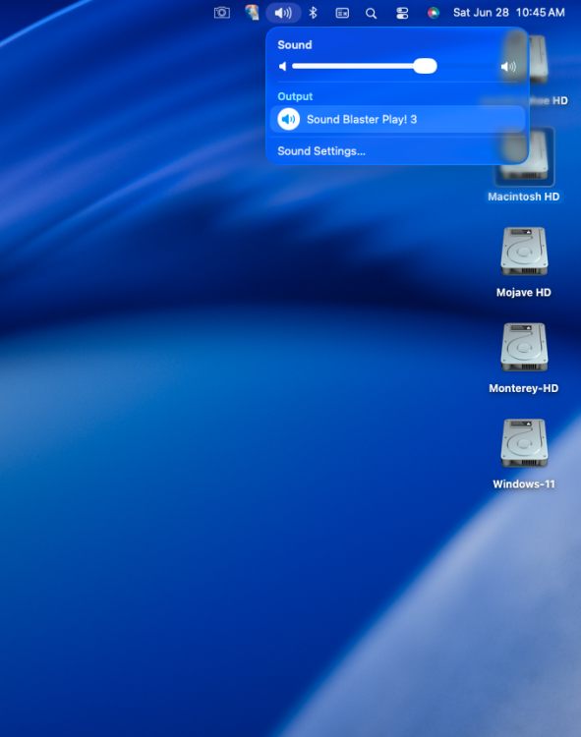The height and width of the screenshot is (737, 581).
Task: Select the Macintosh HD drive icon
Action: point(524,156)
